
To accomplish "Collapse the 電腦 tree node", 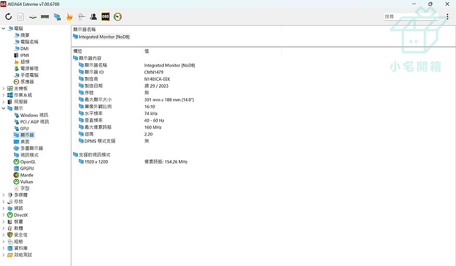I will [x=4, y=28].
